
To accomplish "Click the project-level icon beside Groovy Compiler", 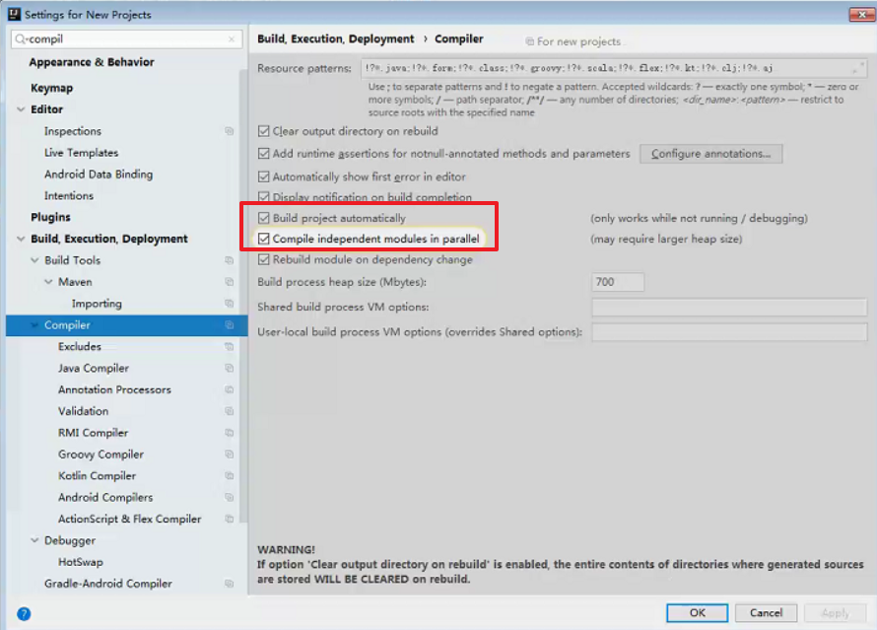I will tap(229, 454).
